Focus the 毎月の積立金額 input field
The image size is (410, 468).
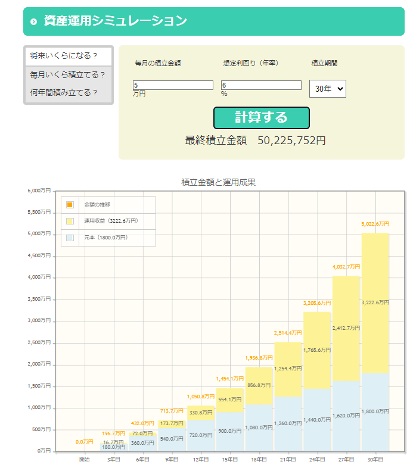pyautogui.click(x=173, y=85)
